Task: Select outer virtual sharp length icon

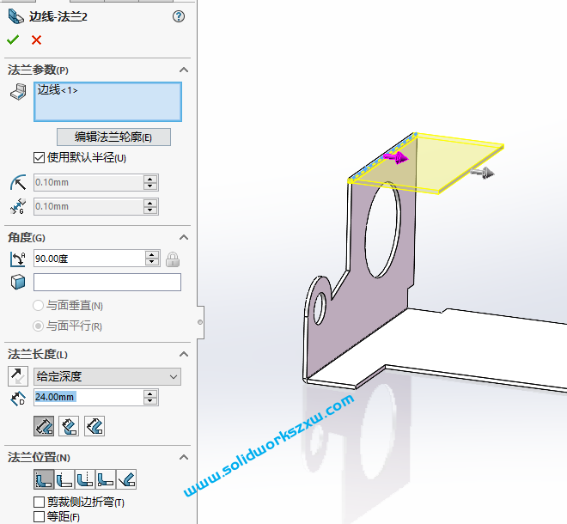Action: pyautogui.click(x=44, y=426)
